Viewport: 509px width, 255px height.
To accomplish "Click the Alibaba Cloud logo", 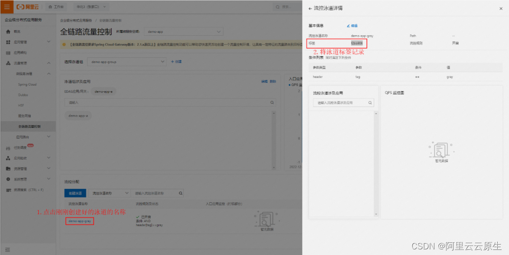I will click(x=28, y=7).
